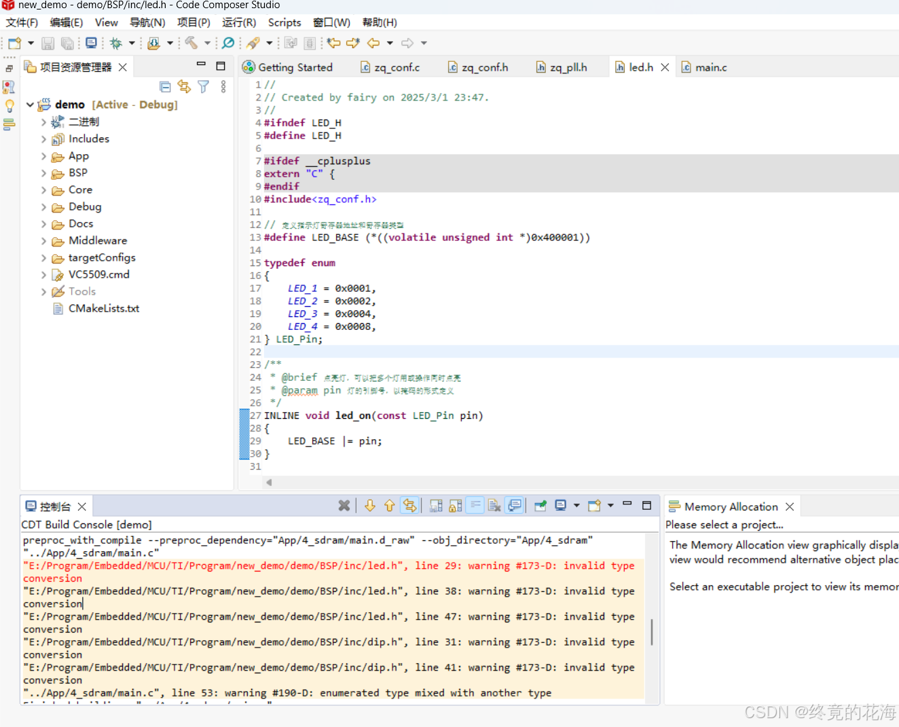The width and height of the screenshot is (899, 727).
Task: Click the Back navigation arrow
Action: (x=373, y=43)
